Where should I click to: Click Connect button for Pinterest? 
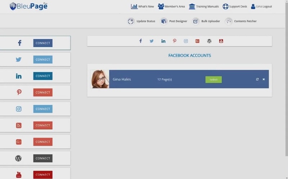point(43,92)
